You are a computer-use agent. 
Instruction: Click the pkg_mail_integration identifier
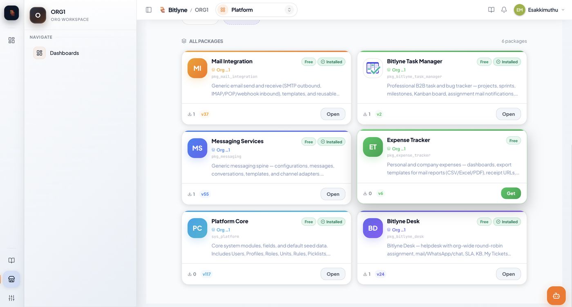(x=234, y=77)
